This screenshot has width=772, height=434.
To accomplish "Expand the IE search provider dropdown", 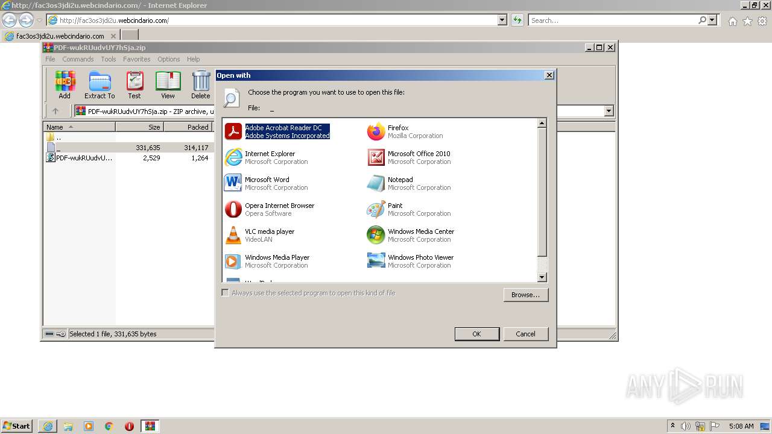I will [x=712, y=20].
